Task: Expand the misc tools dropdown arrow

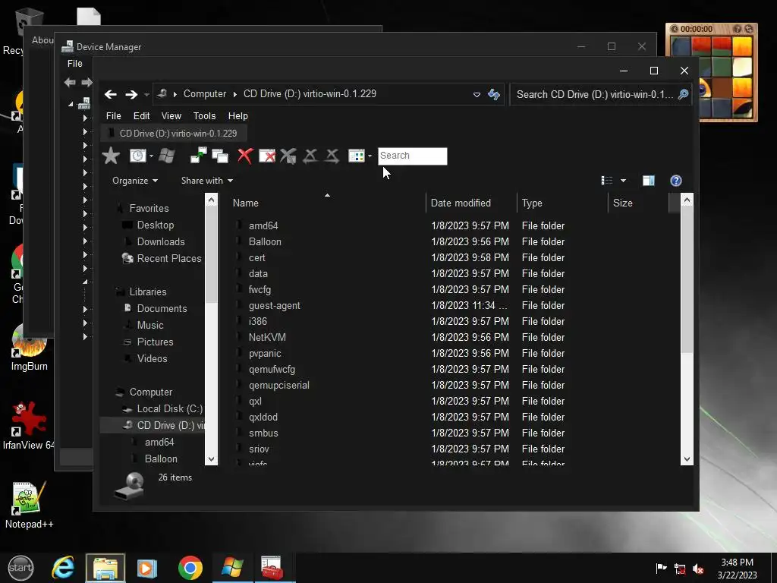Action: coord(370,156)
